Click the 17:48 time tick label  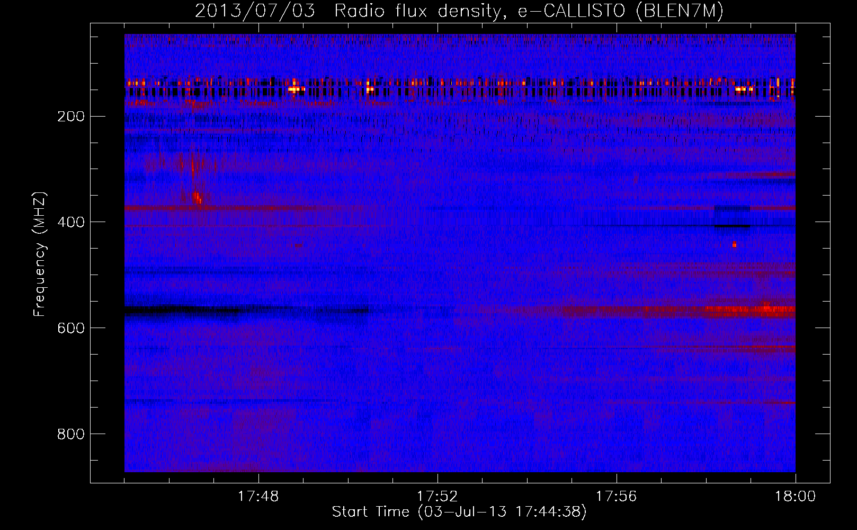coord(258,497)
